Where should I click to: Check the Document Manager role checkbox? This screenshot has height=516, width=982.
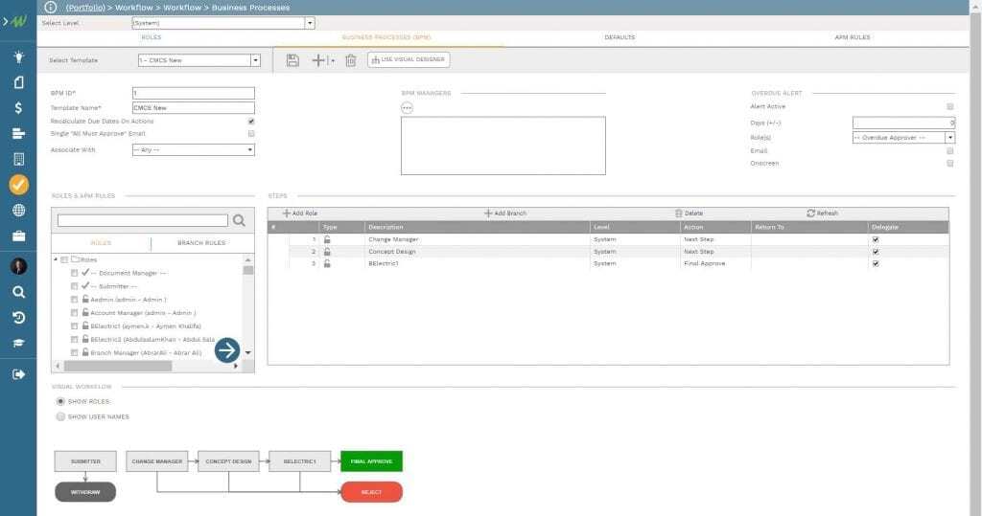pos(74,274)
